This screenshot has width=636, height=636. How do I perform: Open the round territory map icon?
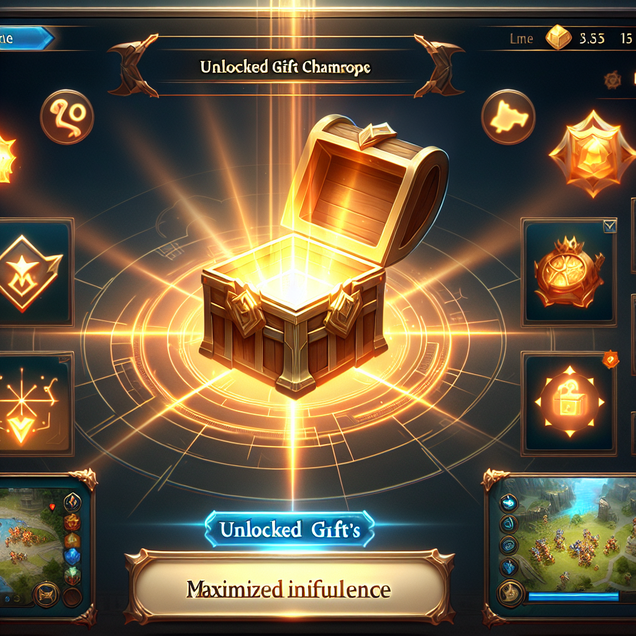508,117
